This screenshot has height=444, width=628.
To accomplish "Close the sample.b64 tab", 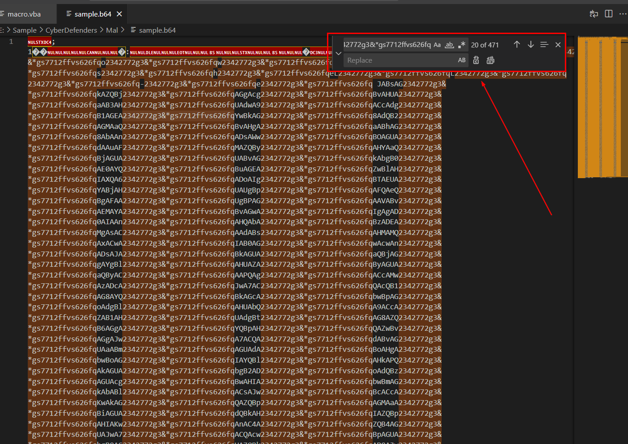I will point(119,14).
